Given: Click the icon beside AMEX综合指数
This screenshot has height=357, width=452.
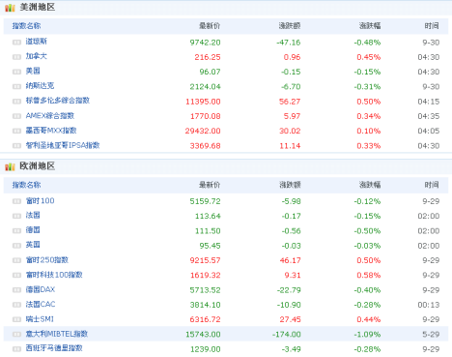Looking at the screenshot, I should [x=16, y=116].
